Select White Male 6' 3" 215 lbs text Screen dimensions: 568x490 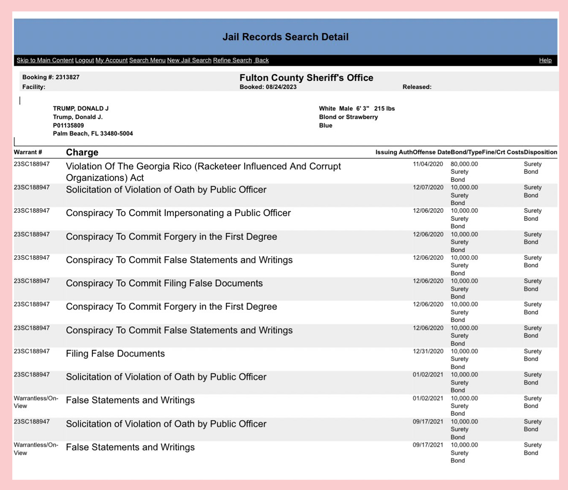357,108
